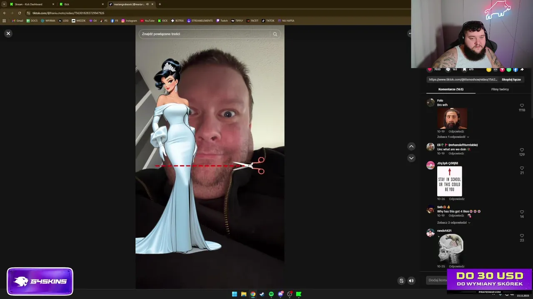Like the video with heart icon
533x299 pixels.
(x=430, y=69)
